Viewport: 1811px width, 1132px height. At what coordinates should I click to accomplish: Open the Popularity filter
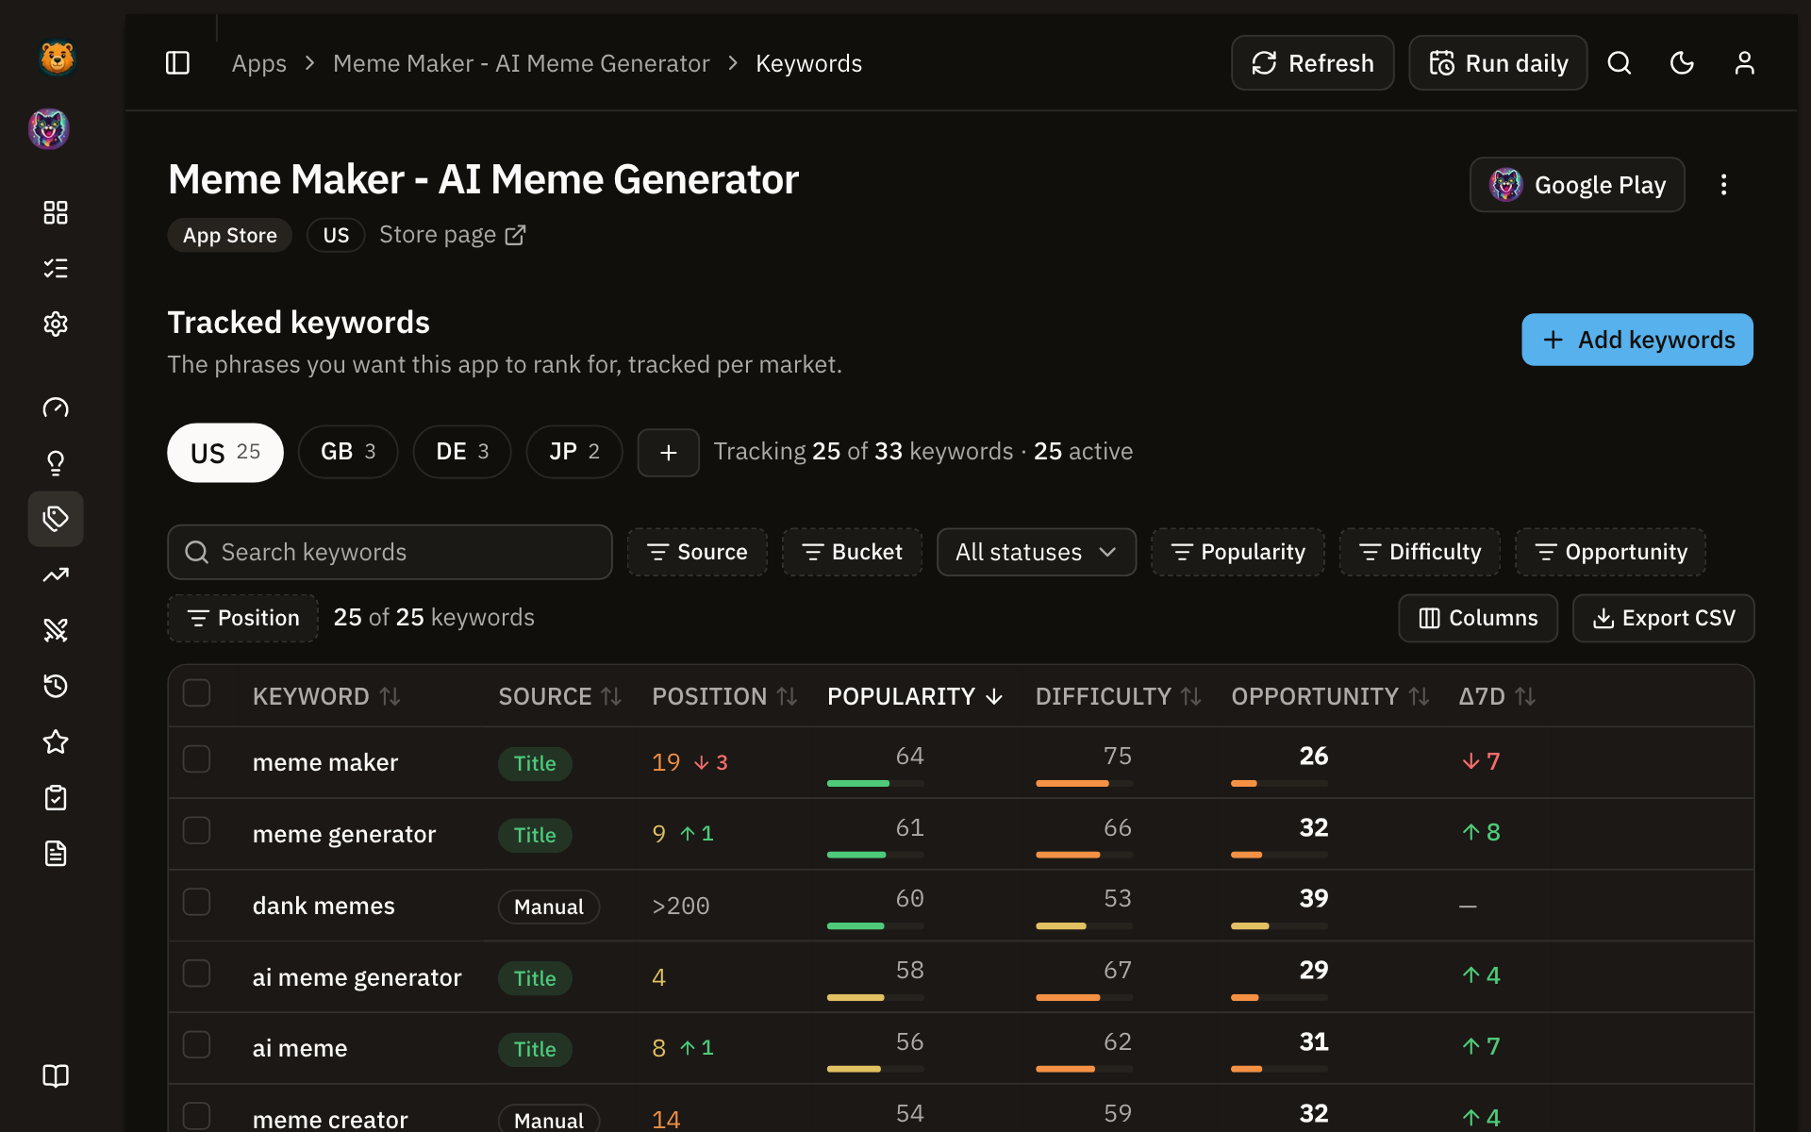[1238, 552]
